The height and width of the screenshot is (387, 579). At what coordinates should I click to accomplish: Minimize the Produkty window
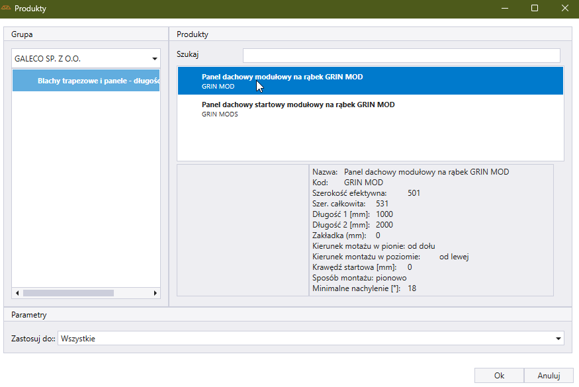tap(504, 9)
